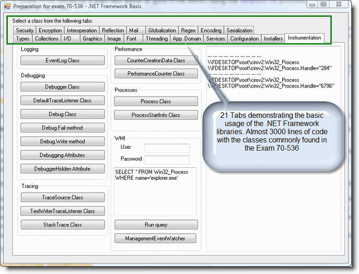359x274 pixels.
Task: Run the TraceSource Class demo
Action: pos(63,197)
